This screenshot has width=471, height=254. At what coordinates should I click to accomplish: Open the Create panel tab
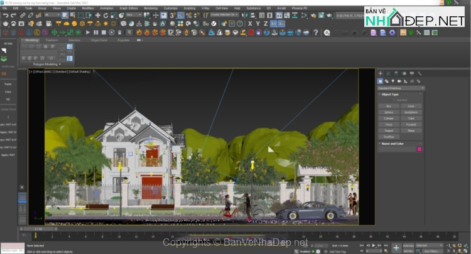(380, 73)
